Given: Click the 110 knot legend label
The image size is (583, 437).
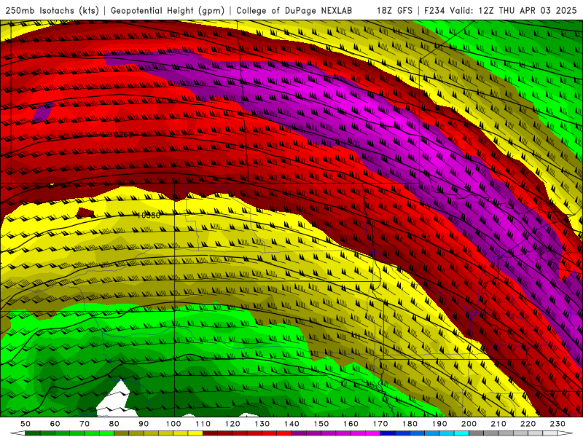Looking at the screenshot, I should (x=203, y=424).
